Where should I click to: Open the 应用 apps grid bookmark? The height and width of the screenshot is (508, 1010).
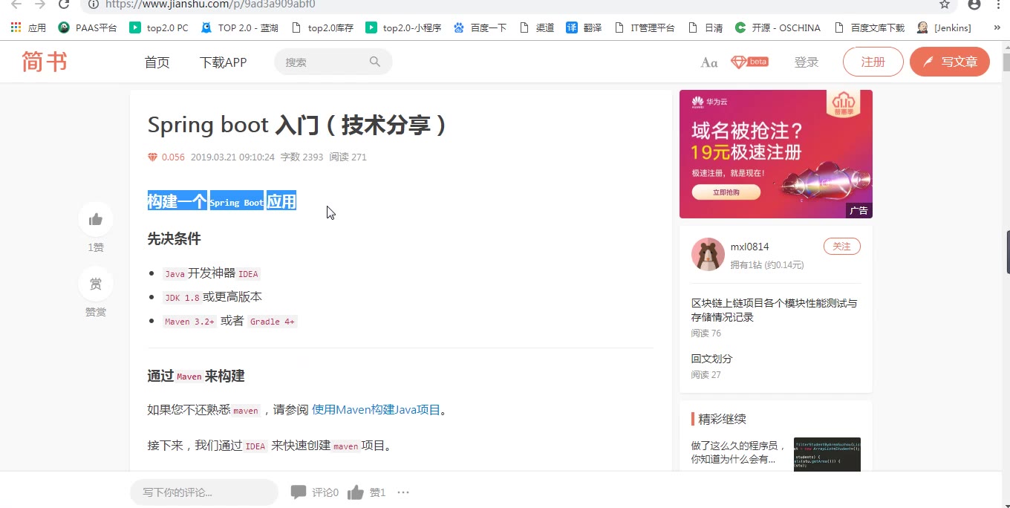[28, 27]
